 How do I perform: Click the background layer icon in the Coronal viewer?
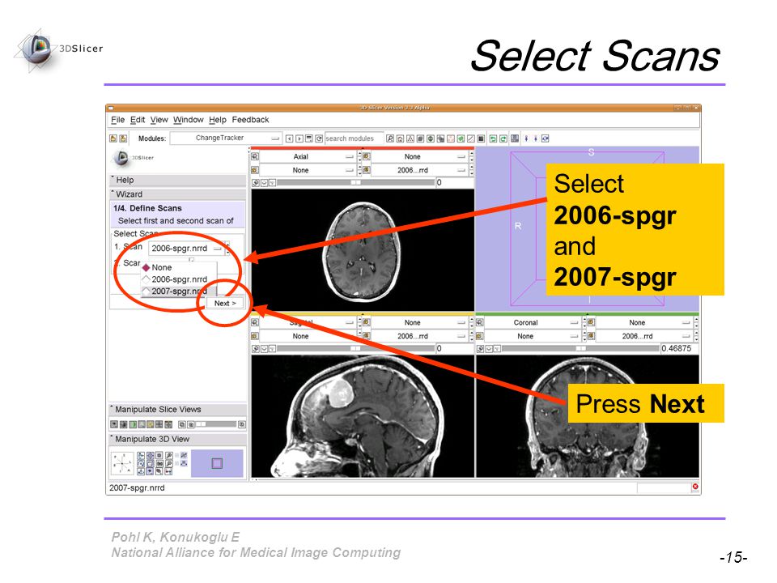(x=591, y=335)
